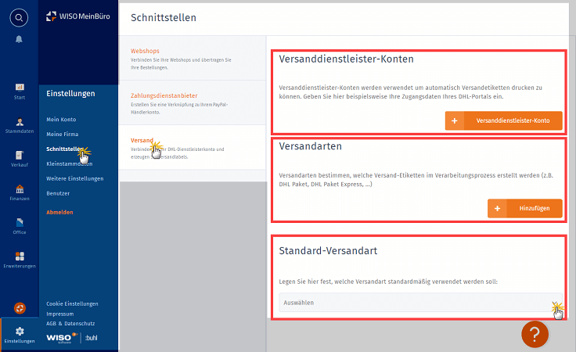Click the Standard-Versandart dropdown arrow
Viewport: 576px width, 352px height.
click(555, 304)
